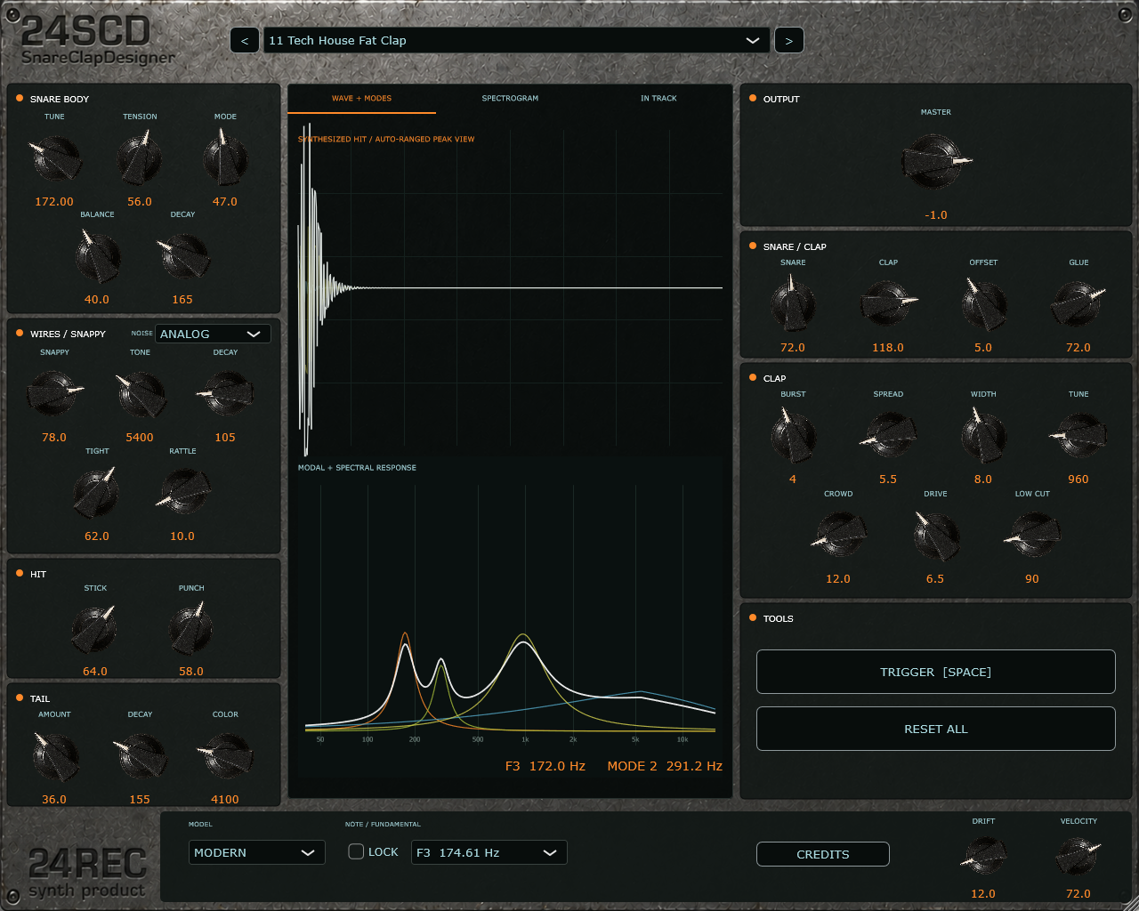Click the Clap Drive knob
This screenshot has width=1139, height=911.
pyautogui.click(x=935, y=536)
